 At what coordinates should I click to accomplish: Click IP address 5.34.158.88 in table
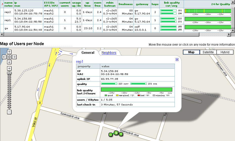click(23, 19)
